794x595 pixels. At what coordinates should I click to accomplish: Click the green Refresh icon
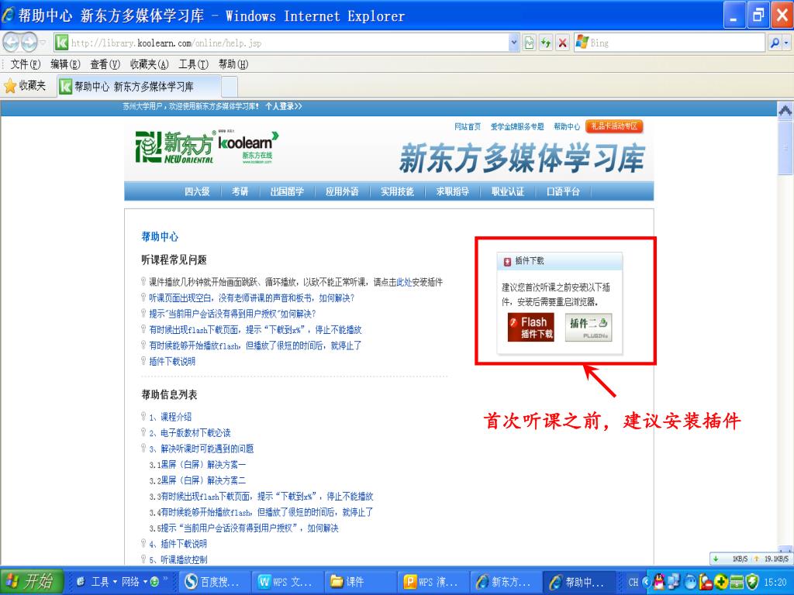coord(545,43)
